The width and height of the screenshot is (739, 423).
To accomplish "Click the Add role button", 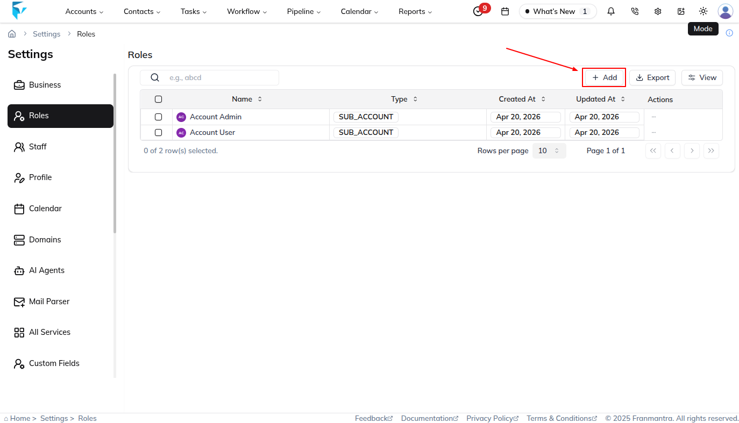I will pos(604,78).
